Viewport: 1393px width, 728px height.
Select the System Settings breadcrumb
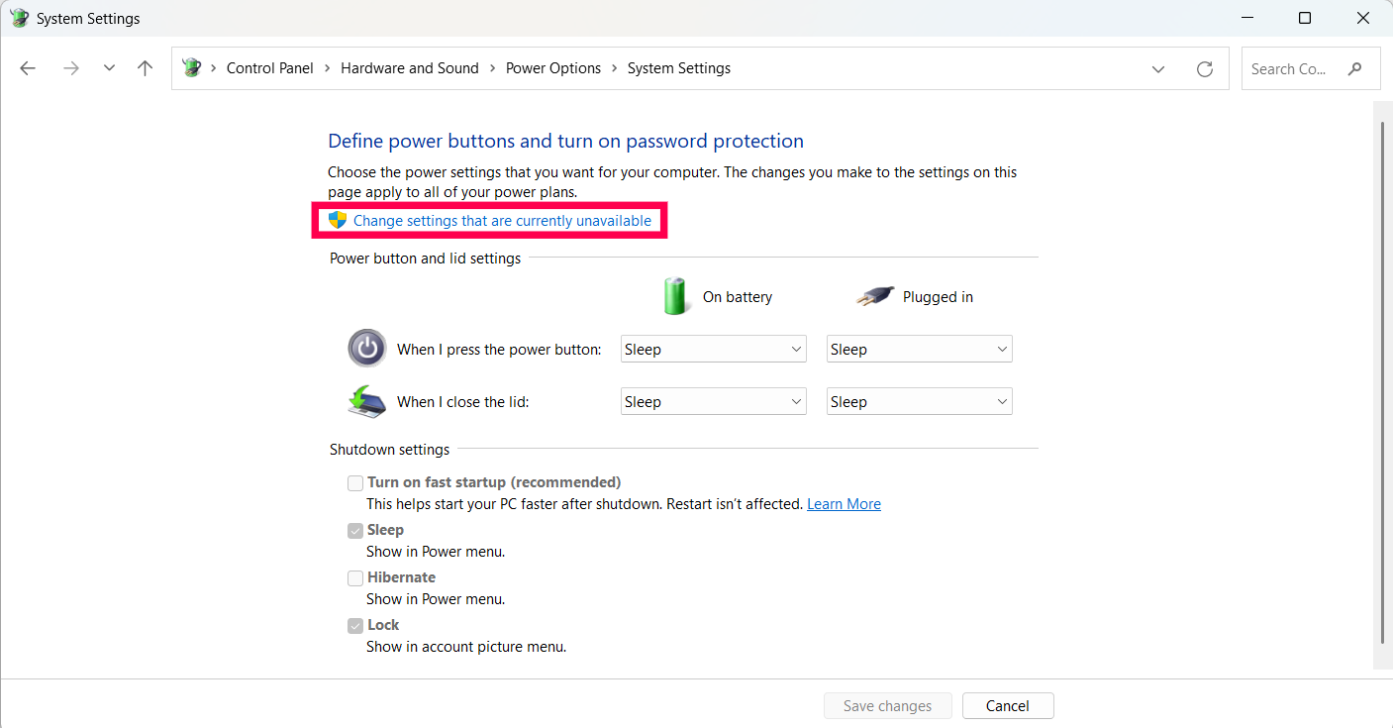pyautogui.click(x=679, y=68)
